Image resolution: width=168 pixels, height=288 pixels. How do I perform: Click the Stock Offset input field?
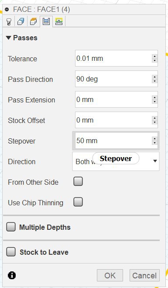tap(117, 120)
